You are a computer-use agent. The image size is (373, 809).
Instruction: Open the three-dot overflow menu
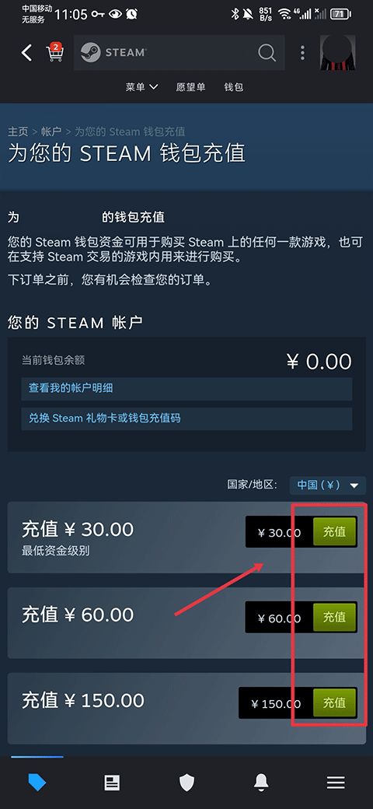pyautogui.click(x=302, y=53)
